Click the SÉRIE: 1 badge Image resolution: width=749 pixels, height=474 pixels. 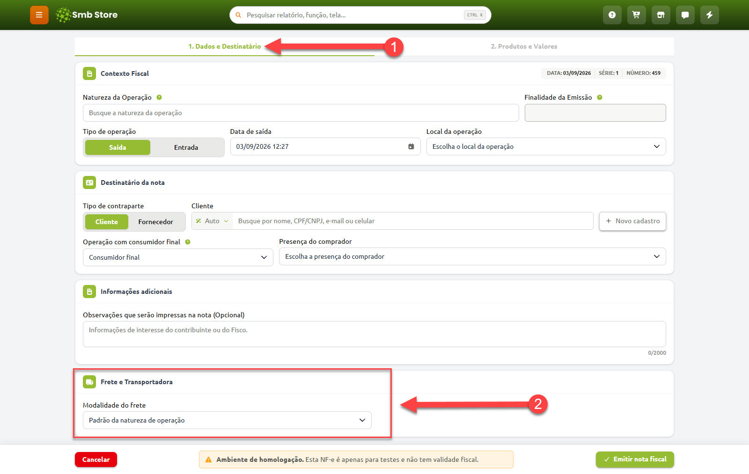pyautogui.click(x=609, y=73)
